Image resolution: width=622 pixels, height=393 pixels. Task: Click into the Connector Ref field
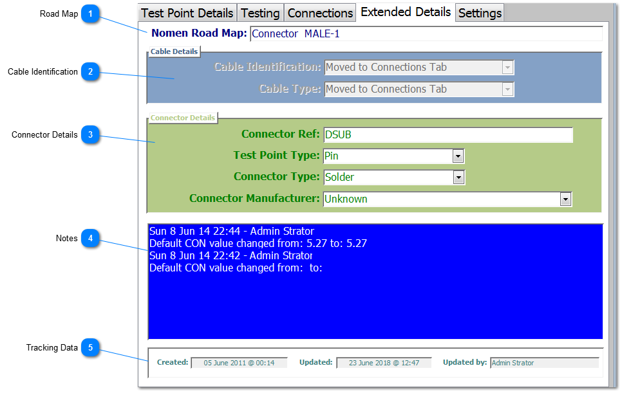click(x=448, y=135)
